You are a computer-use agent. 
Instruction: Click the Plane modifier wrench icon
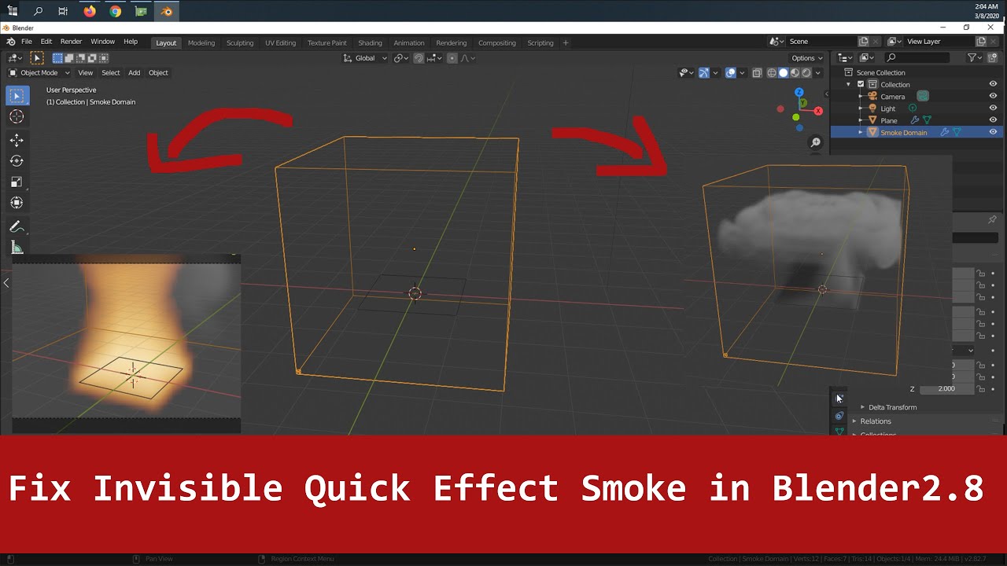click(x=915, y=120)
